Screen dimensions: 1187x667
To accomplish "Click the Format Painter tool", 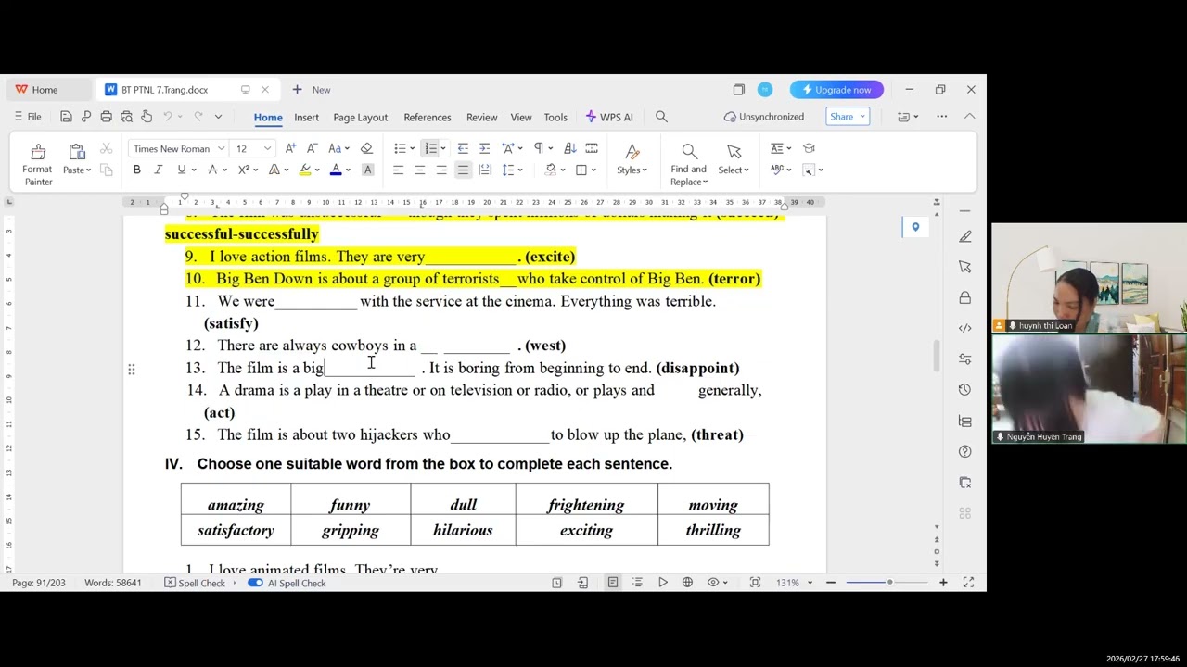I will 38,164.
